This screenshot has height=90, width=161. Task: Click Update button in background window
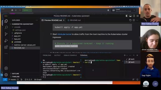pos(27,10)
